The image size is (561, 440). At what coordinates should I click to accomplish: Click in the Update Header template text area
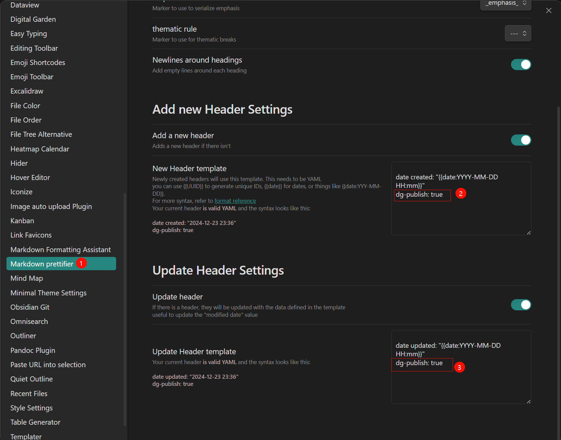pos(461,367)
